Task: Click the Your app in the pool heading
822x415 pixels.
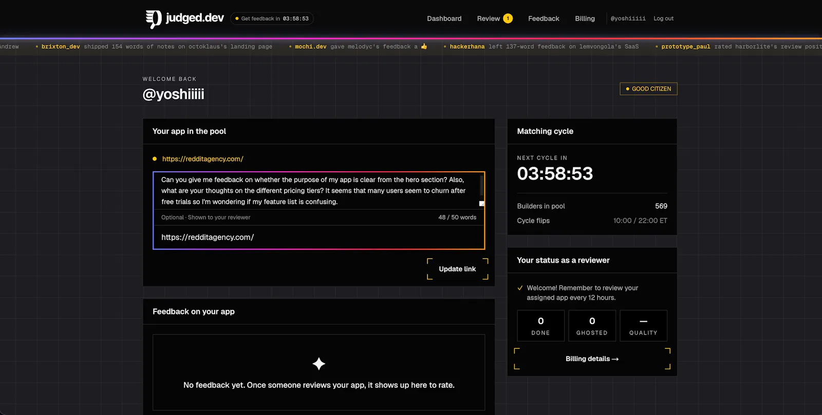Action: 189,131
